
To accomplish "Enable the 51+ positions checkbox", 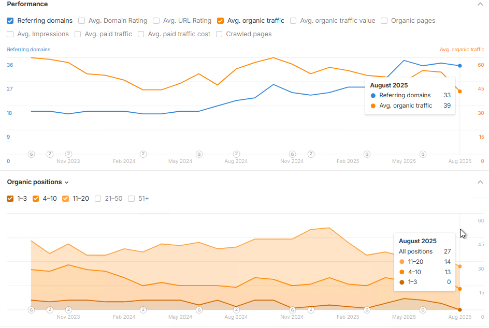I will [x=131, y=199].
